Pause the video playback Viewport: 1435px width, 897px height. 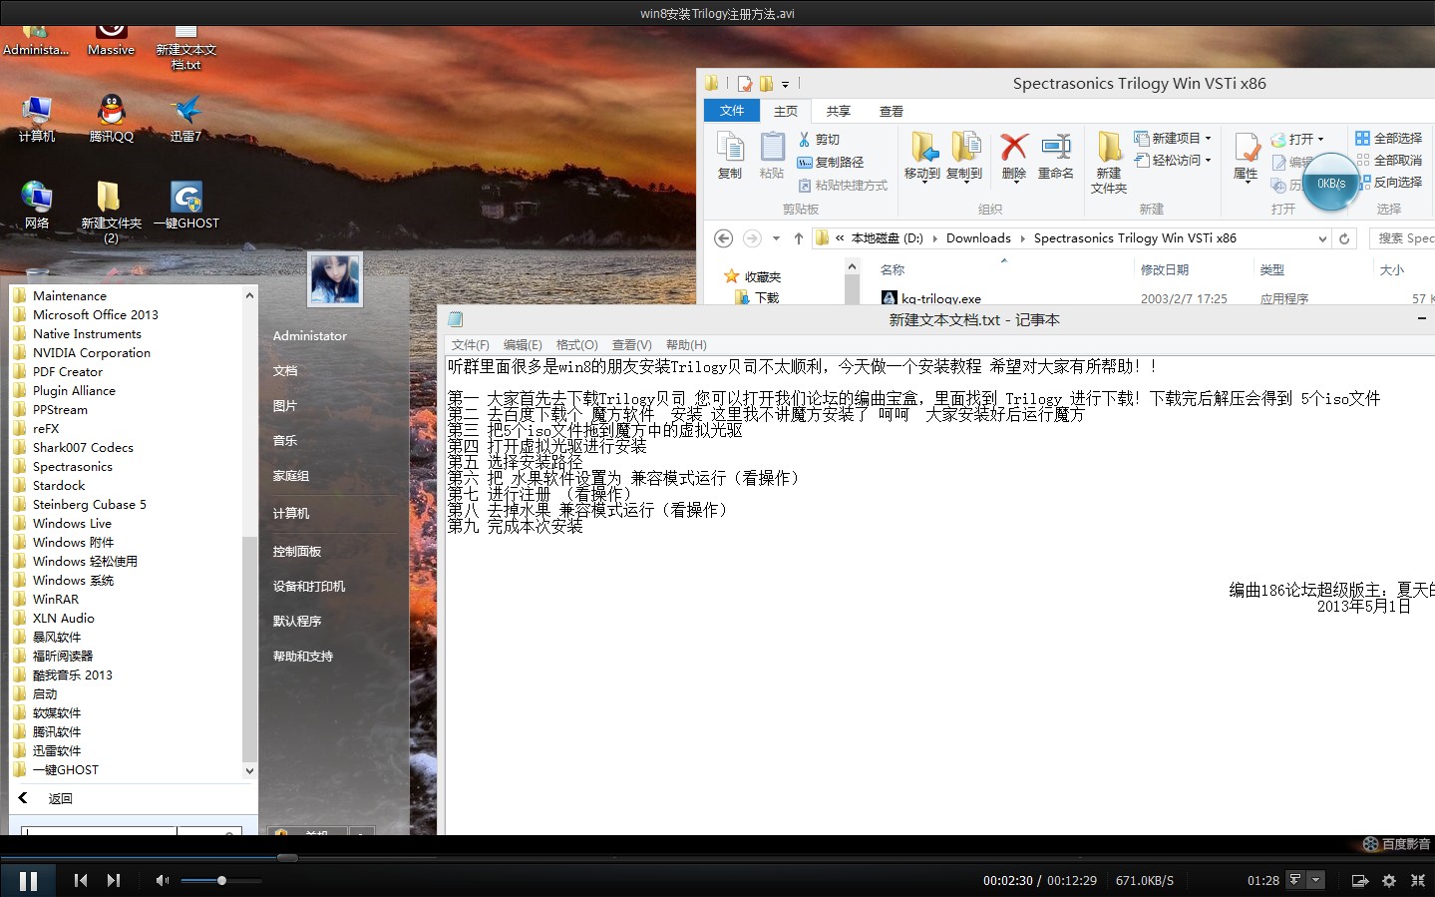point(28,880)
